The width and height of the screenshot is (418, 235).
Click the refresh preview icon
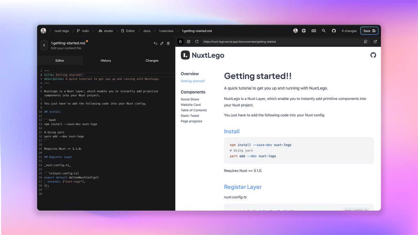click(x=197, y=41)
